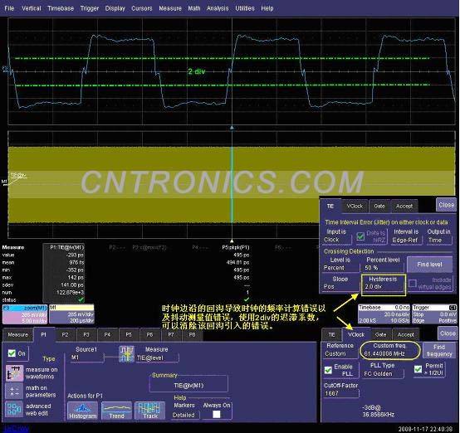Click the Track action icon
The image size is (460, 433).
pos(150,411)
